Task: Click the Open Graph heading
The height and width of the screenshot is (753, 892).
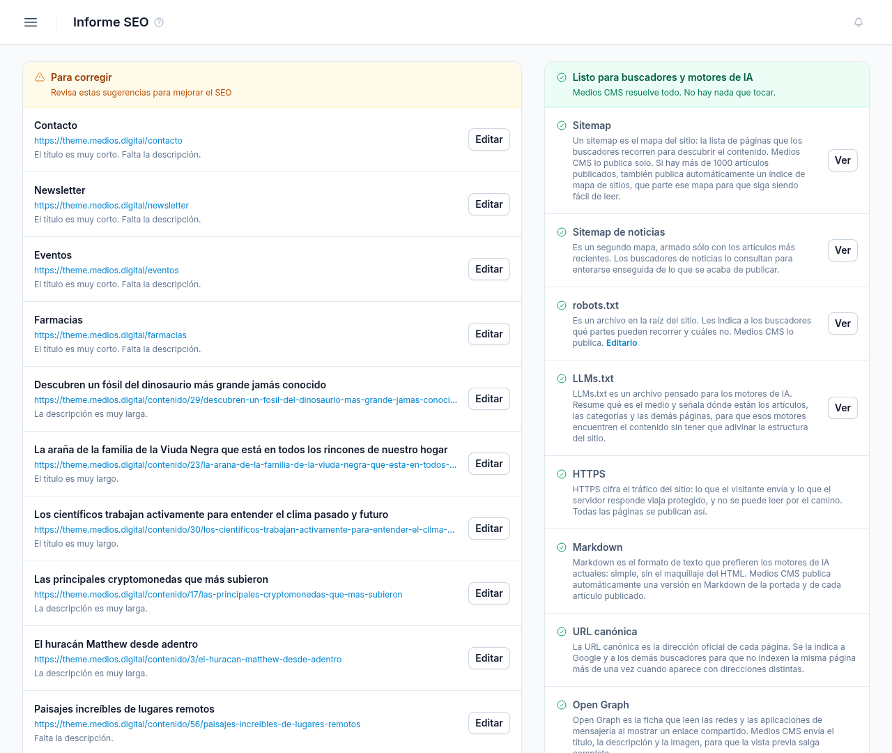Action: [601, 705]
